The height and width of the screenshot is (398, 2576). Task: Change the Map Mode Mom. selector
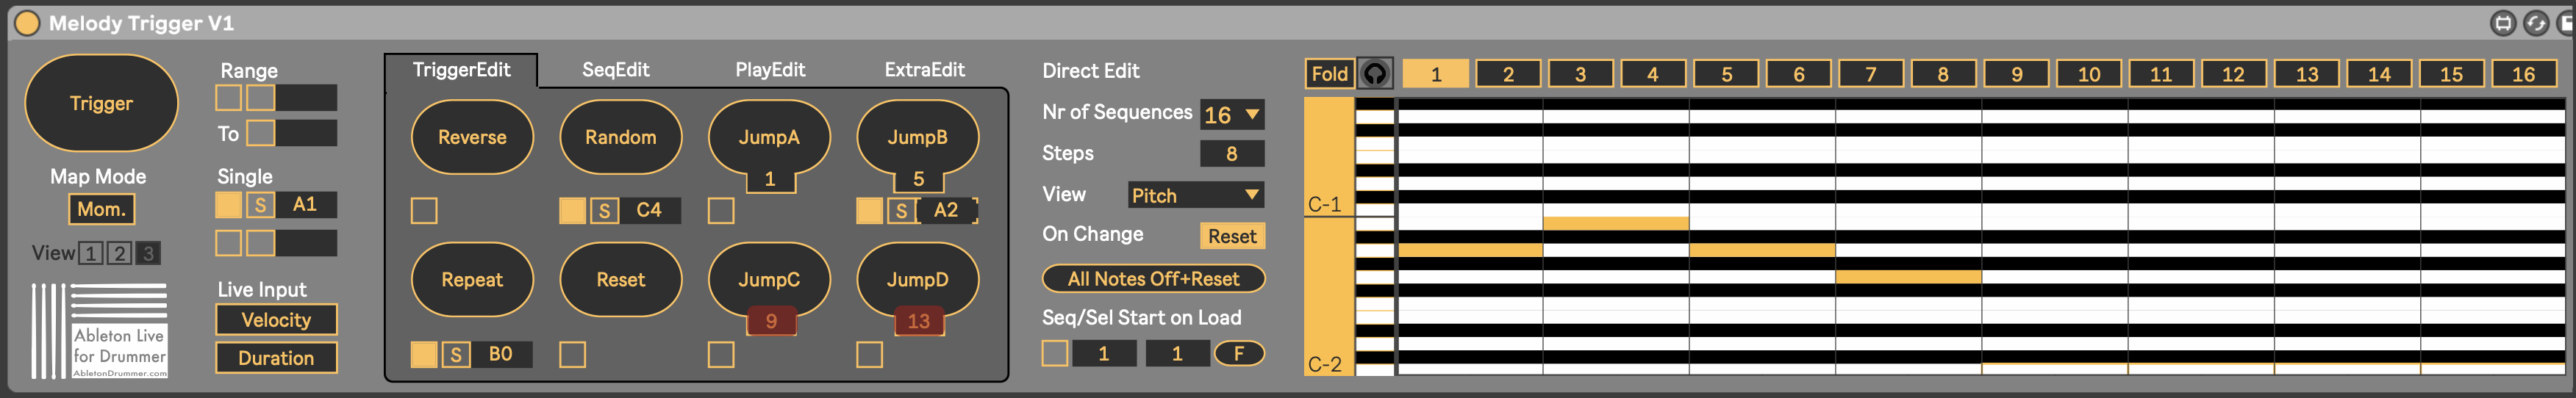101,209
